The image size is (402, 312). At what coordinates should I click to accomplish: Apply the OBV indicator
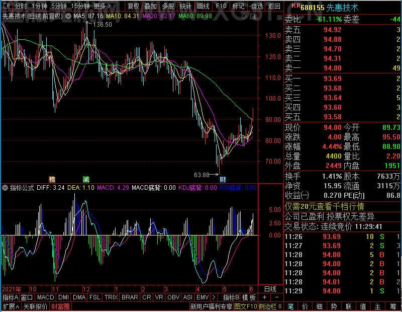[173, 297]
